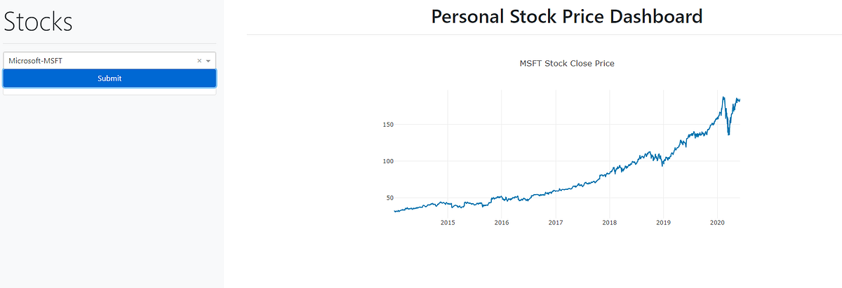Select the 2017 x-axis label
The image size is (842, 288).
[x=556, y=223]
